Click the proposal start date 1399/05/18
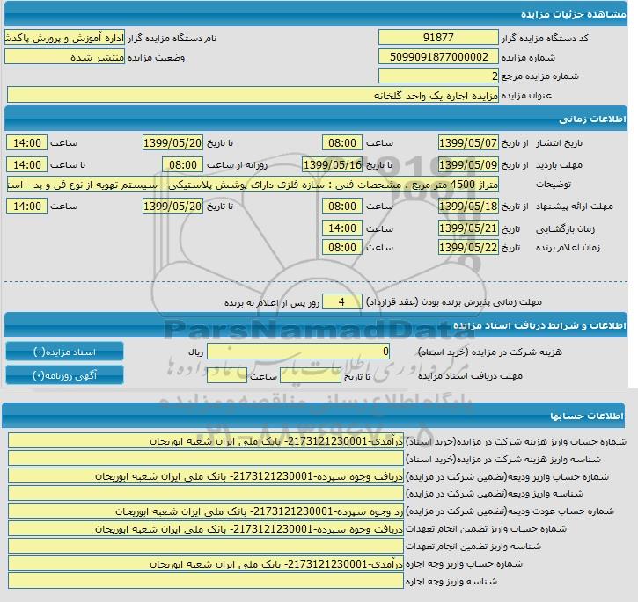This screenshot has width=638, height=602. pyautogui.click(x=468, y=207)
